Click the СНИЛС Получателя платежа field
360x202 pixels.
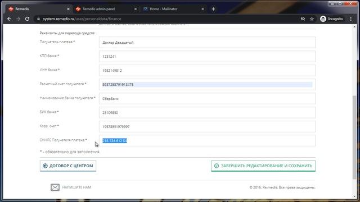(x=207, y=140)
